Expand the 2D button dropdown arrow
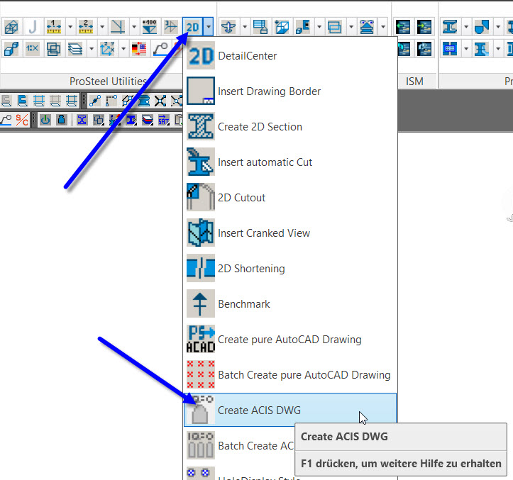The height and width of the screenshot is (480, 513). 208,26
